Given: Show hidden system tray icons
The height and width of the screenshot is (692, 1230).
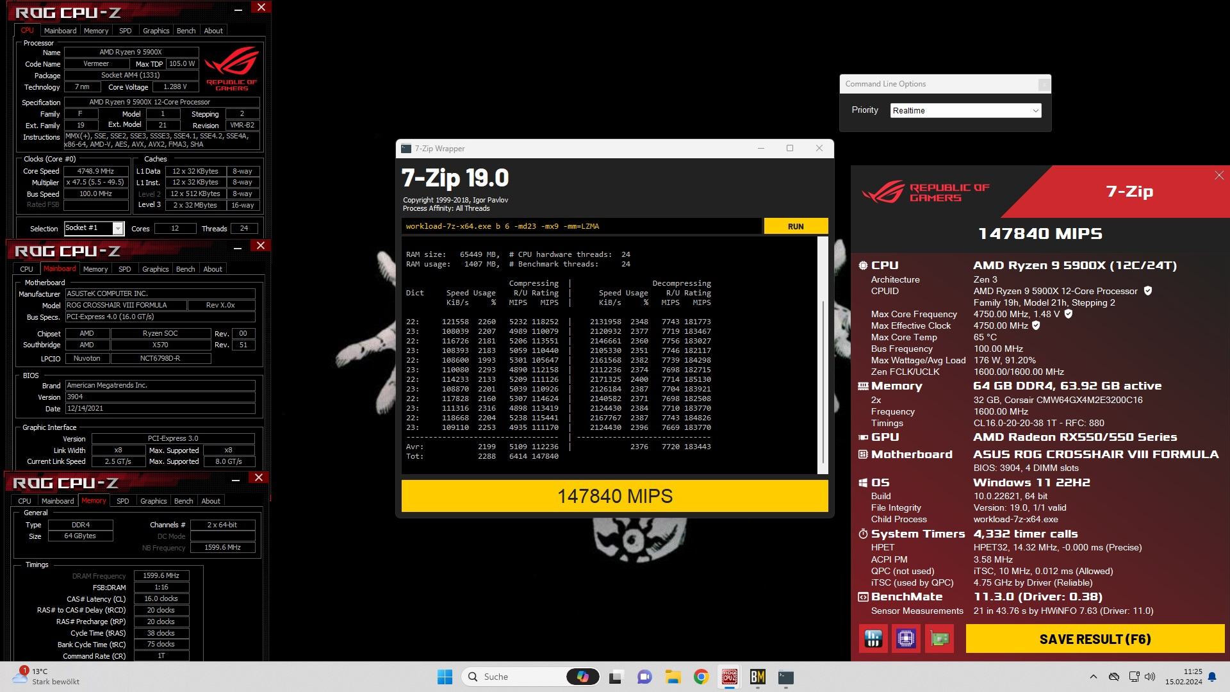Looking at the screenshot, I should pos(1093,677).
